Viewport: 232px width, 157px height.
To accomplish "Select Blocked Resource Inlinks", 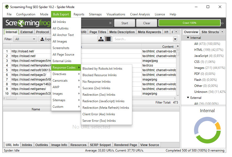I will coord(107,75).
